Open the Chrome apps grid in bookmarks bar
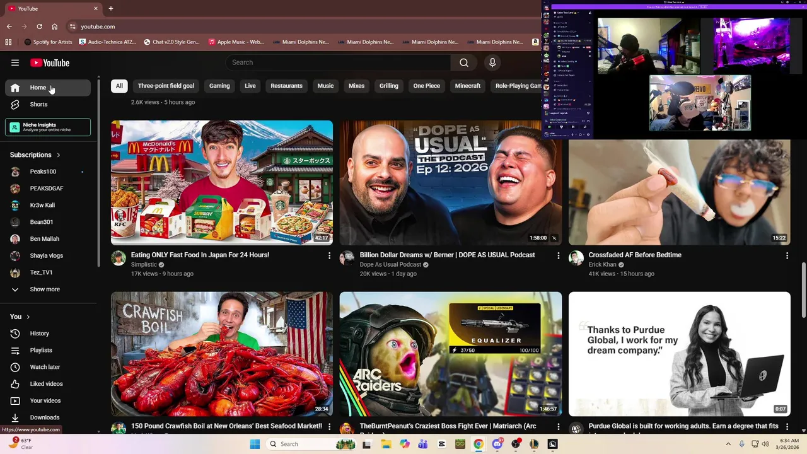 pyautogui.click(x=8, y=42)
